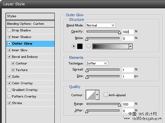Select the Inner Glow row label
Viewport: 165px width, 123px height.
pyautogui.click(x=20, y=50)
